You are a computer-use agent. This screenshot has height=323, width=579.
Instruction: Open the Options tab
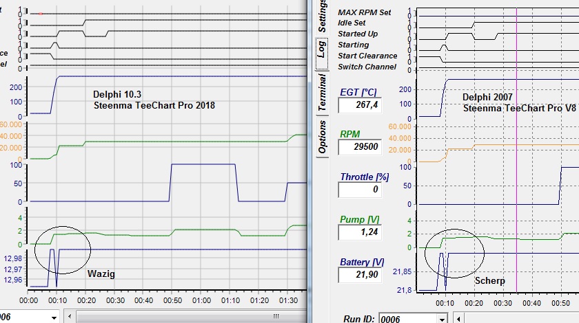[x=322, y=136]
